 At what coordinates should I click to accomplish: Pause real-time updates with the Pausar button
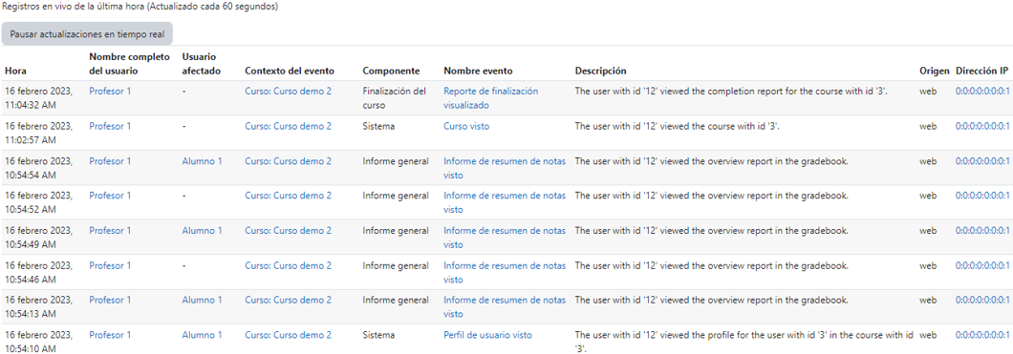87,33
